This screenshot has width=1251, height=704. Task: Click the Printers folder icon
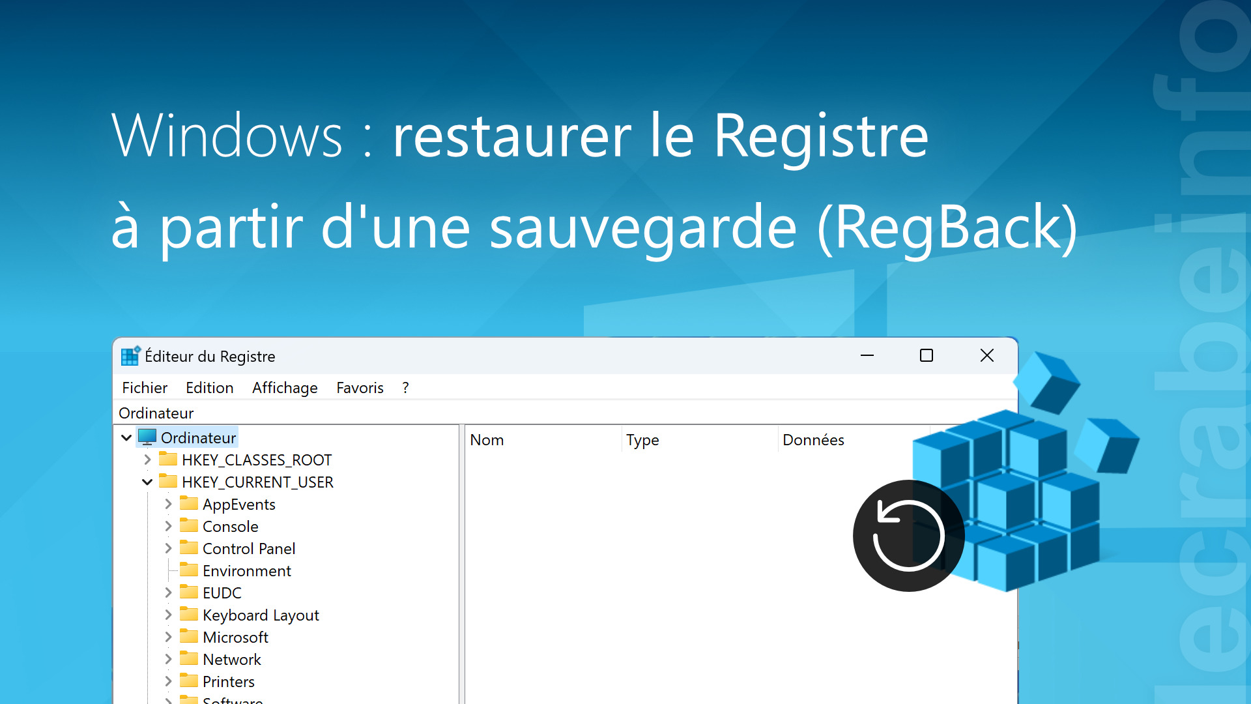(x=189, y=681)
